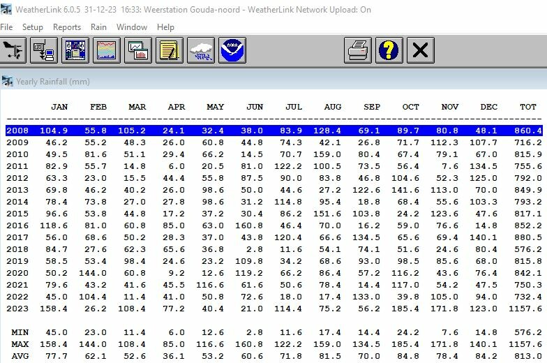Screen dimensions: 547x363
Task: Select the highlighted 2008 rainfall row
Action: click(273, 131)
